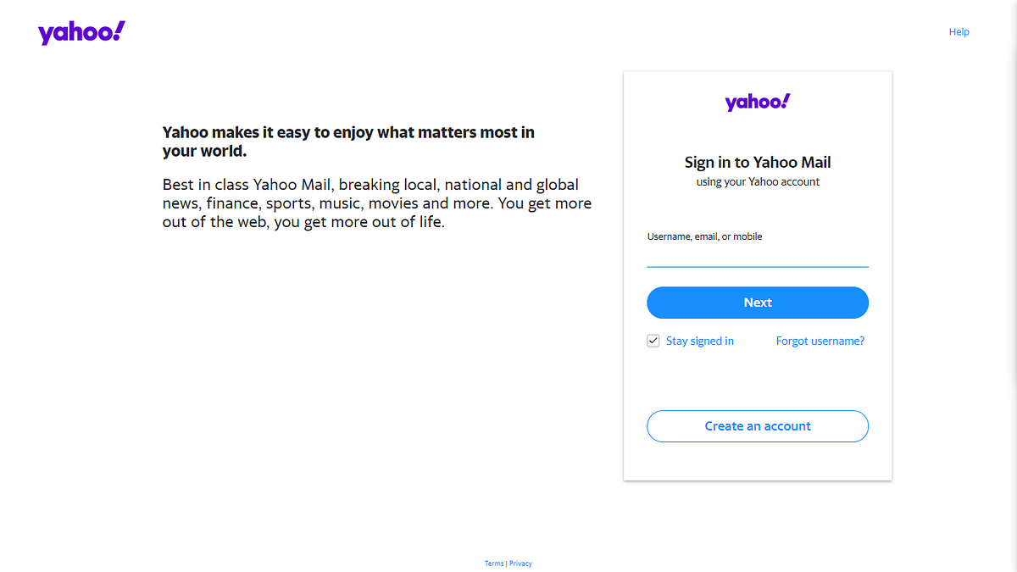The width and height of the screenshot is (1017, 572).
Task: Open the Terms link at the bottom
Action: (494, 563)
